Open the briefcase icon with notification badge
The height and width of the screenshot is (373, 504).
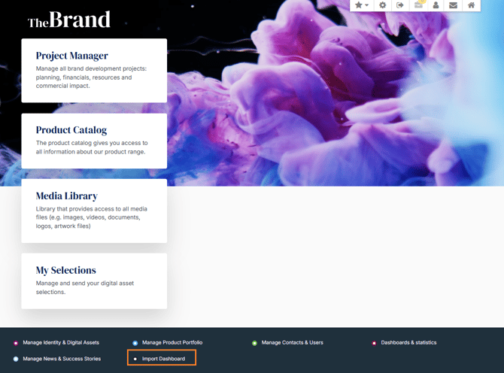418,5
